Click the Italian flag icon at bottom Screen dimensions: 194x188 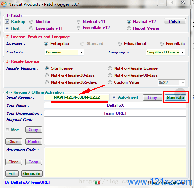coord(97,182)
